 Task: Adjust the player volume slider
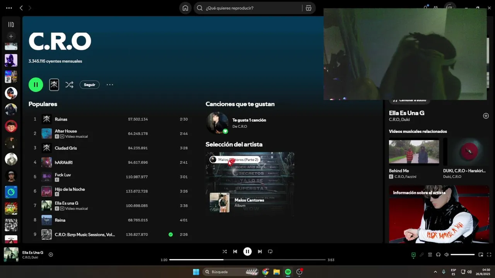(463, 254)
